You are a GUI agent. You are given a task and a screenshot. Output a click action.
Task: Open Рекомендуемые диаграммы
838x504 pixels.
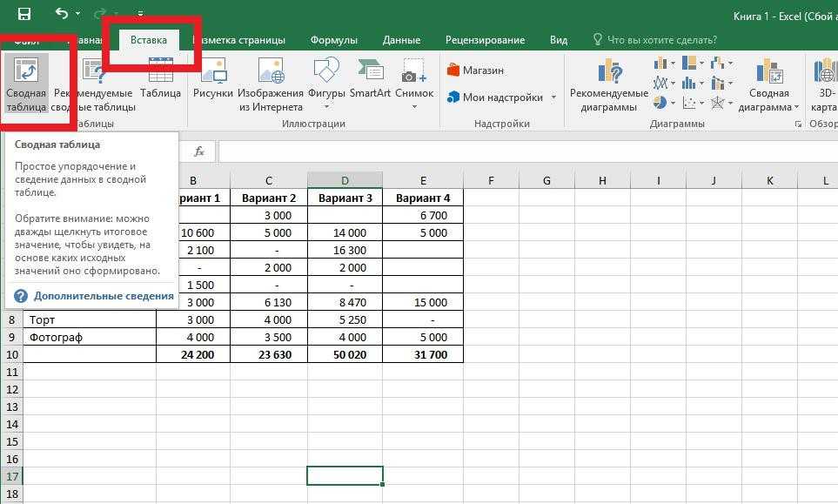coord(609,84)
